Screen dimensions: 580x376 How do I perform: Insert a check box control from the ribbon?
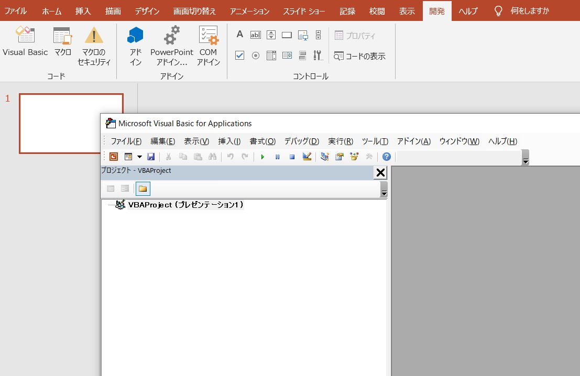pos(239,56)
